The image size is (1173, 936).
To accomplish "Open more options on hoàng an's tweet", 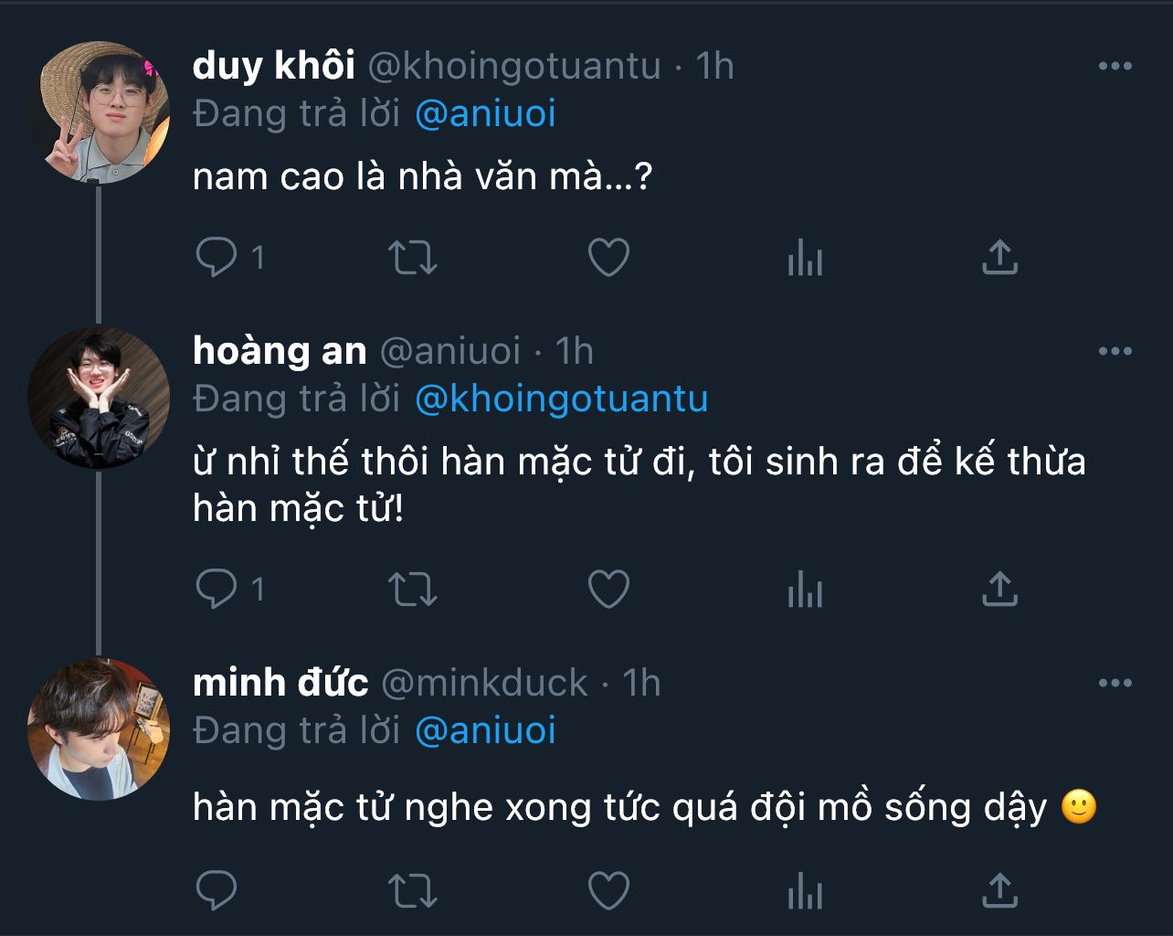I will pyautogui.click(x=1115, y=352).
